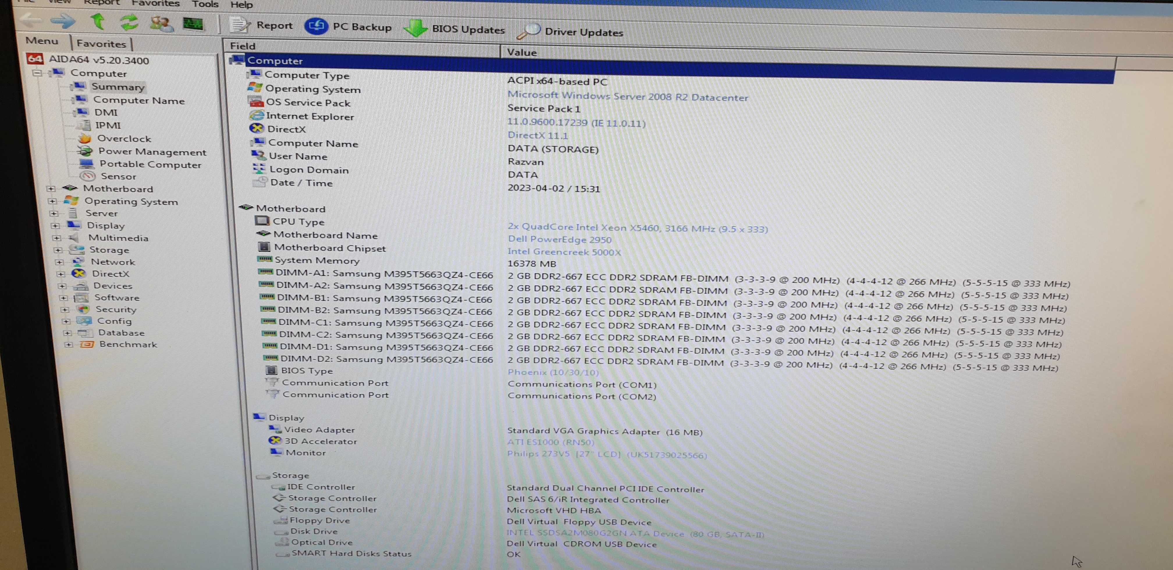The width and height of the screenshot is (1173, 570).
Task: Go up one level with green up arrow
Action: pos(97,21)
